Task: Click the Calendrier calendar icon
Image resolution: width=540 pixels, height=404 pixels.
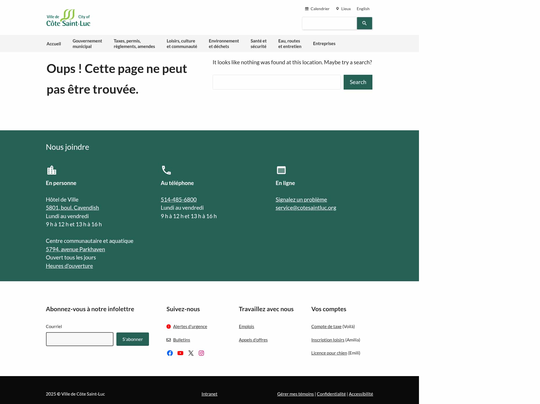Action: click(306, 8)
